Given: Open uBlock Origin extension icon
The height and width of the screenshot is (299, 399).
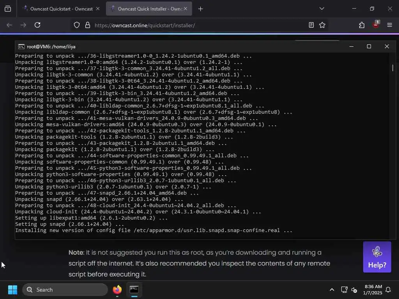Looking at the screenshot, I should coord(376,25).
